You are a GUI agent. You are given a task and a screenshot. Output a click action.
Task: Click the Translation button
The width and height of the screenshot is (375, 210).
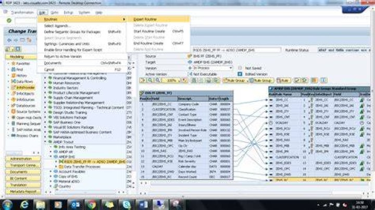click(x=23, y=185)
